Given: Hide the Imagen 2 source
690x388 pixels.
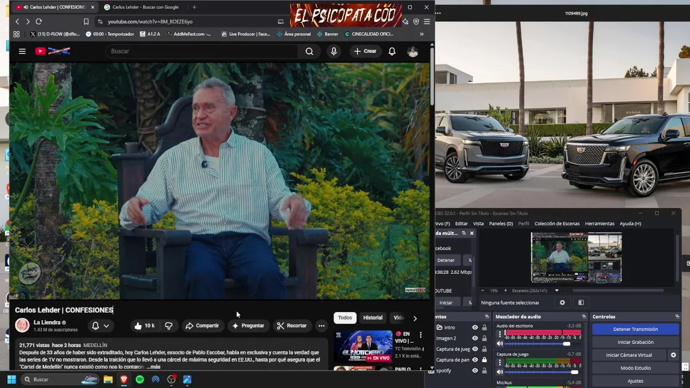Looking at the screenshot, I should 475,338.
